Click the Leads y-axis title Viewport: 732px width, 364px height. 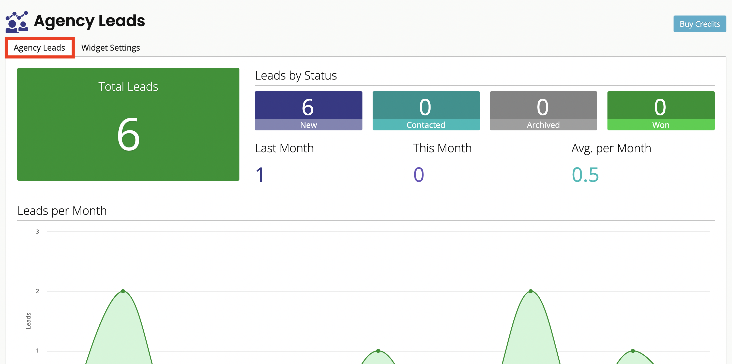[x=28, y=321]
